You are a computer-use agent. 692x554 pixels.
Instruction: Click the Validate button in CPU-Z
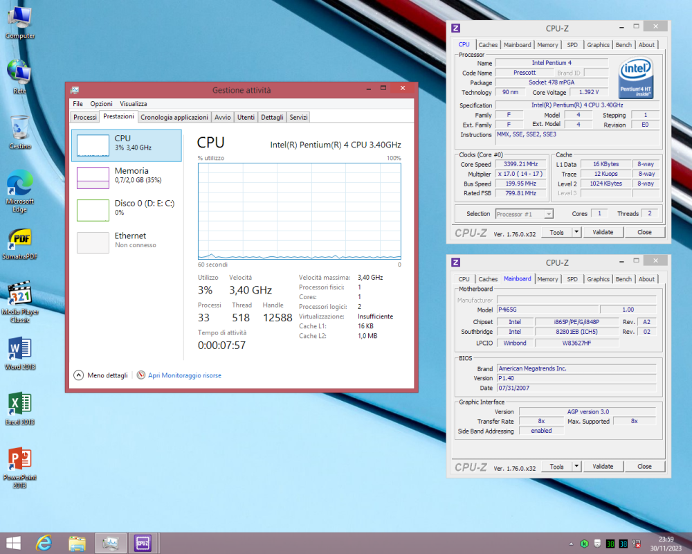click(603, 231)
